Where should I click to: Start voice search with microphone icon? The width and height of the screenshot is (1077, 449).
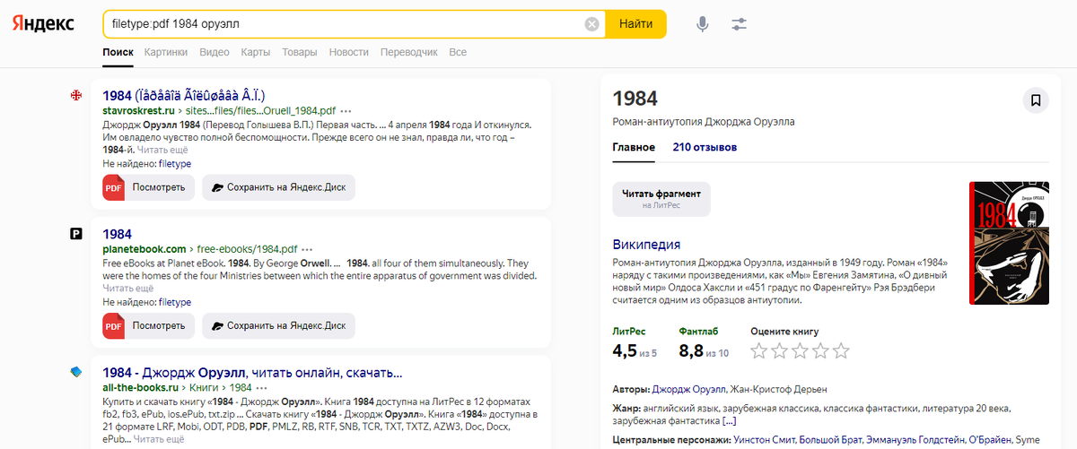pyautogui.click(x=703, y=24)
